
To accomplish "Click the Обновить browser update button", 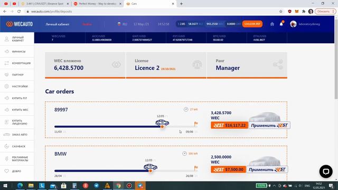I will pos(325,12).
